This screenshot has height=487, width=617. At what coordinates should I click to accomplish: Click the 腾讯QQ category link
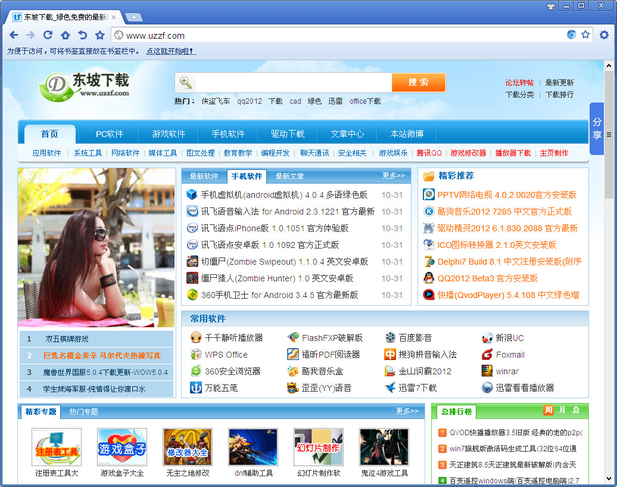coord(429,153)
